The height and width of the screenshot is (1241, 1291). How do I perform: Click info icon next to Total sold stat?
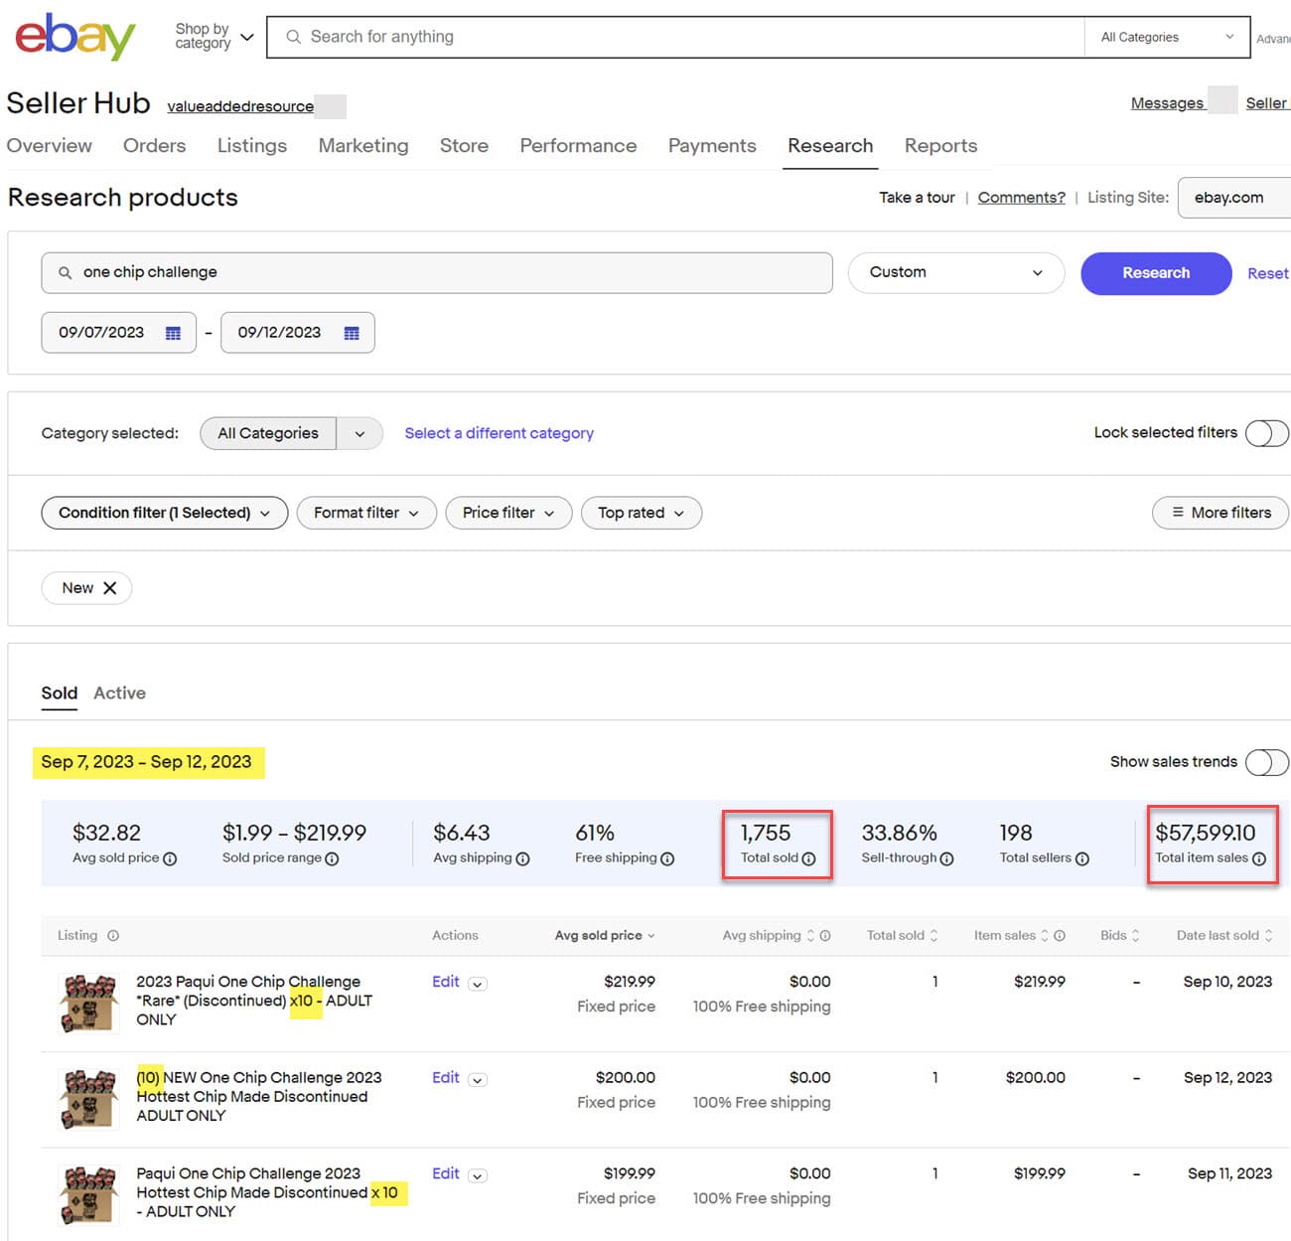[808, 858]
